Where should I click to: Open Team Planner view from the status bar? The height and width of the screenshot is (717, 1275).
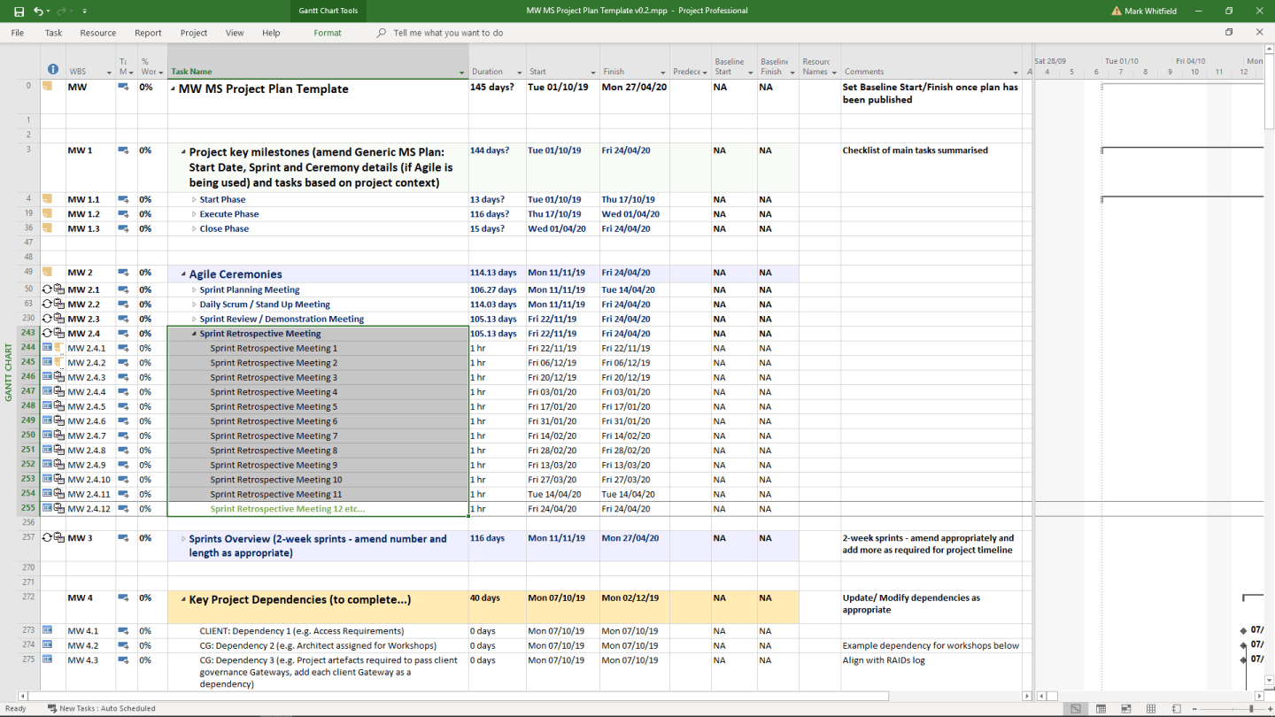(1125, 708)
